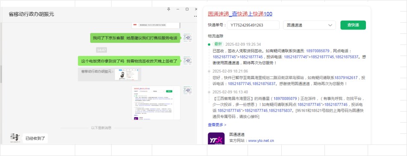Image resolution: width=407 pixels, height=156 pixels.
Task: Select the green bubble 这个电饭煲你拿到货了吗
Action: [x=129, y=61]
